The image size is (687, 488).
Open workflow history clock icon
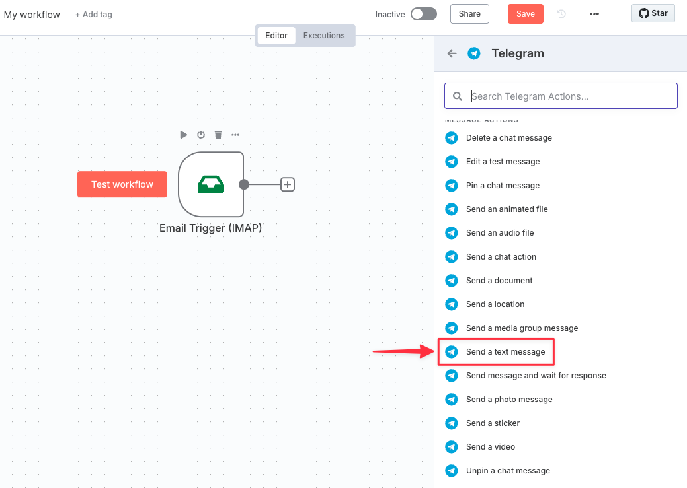point(561,14)
